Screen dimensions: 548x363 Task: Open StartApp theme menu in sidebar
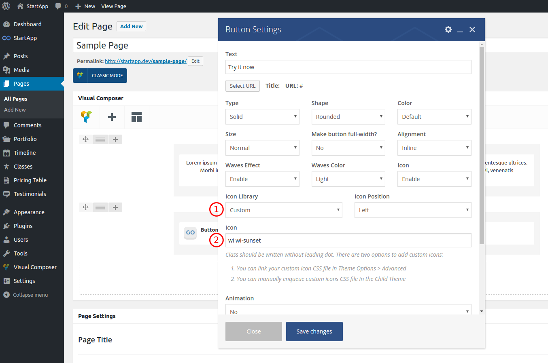(32, 38)
